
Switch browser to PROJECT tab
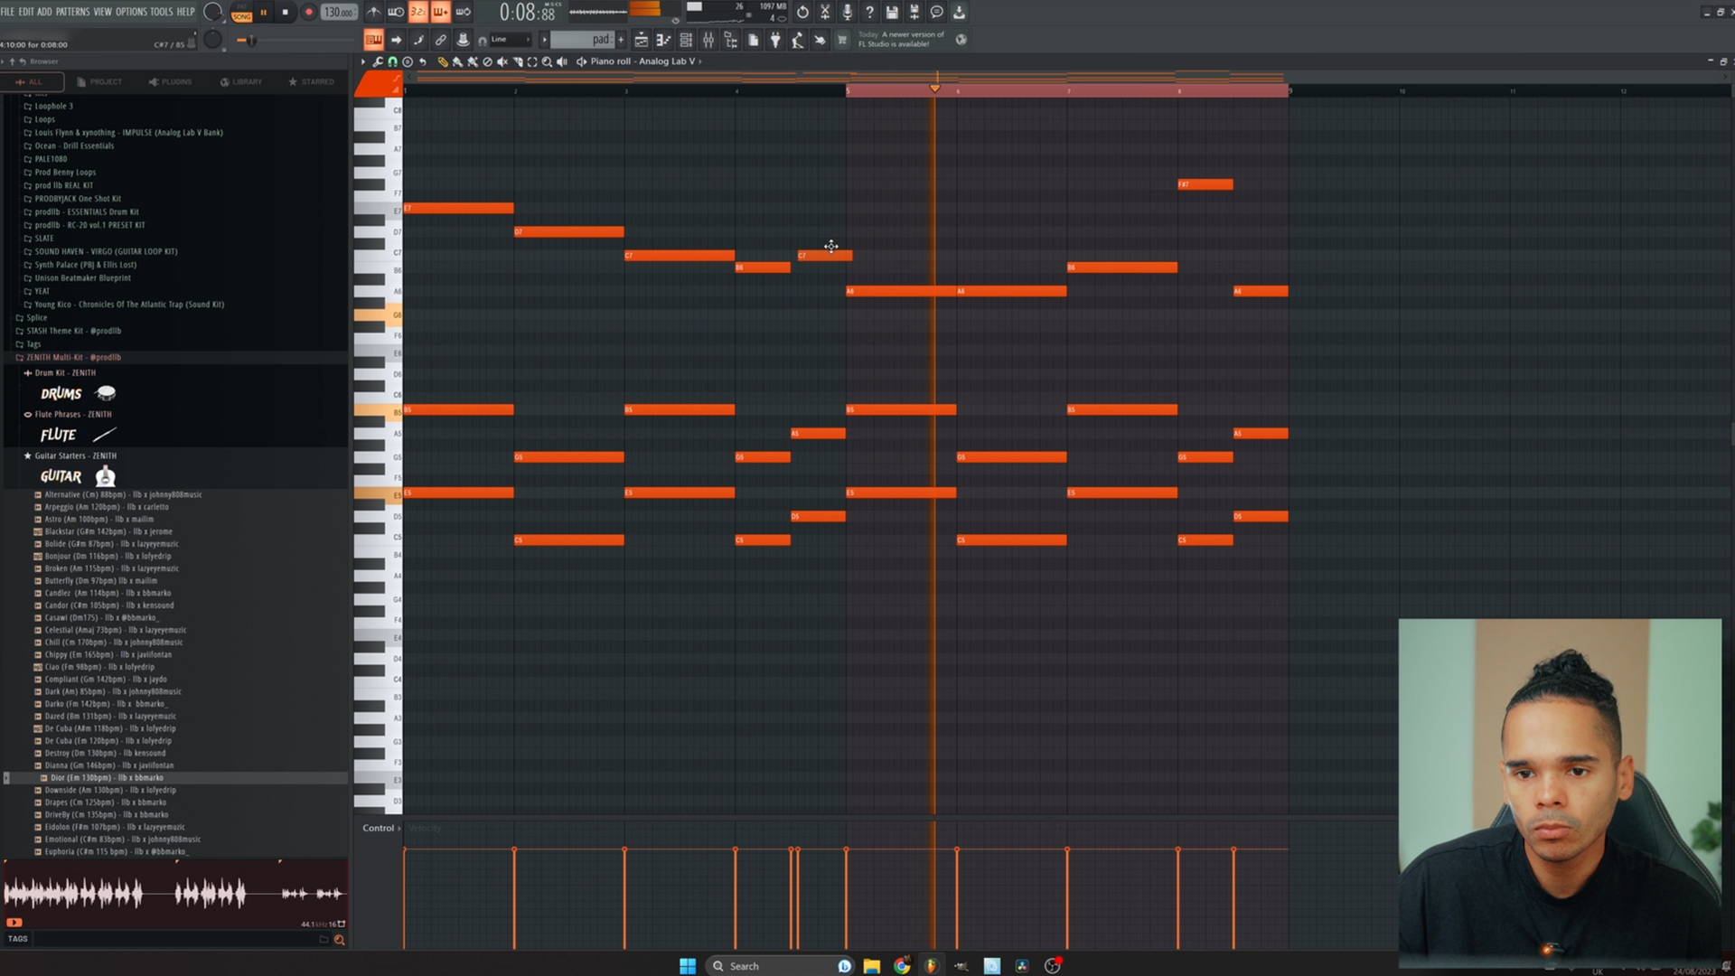coord(99,81)
